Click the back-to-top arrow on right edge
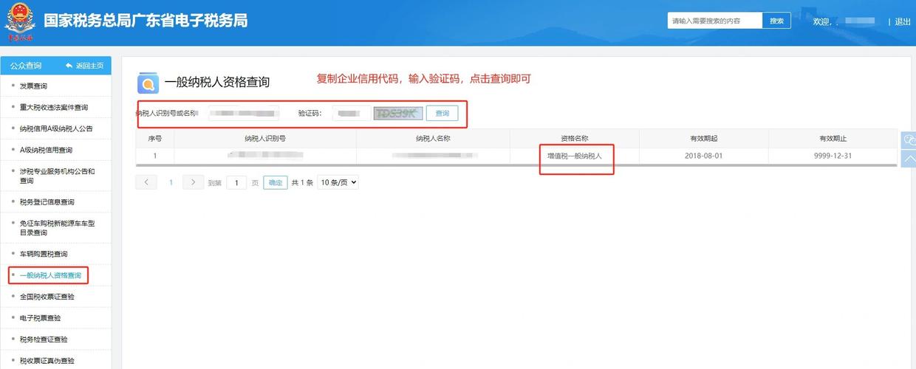 pos(909,157)
